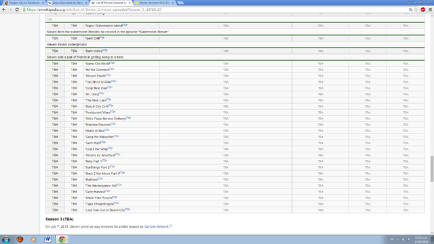
Task: Click the vertical page scrollbar thumb
Action: coord(432,169)
